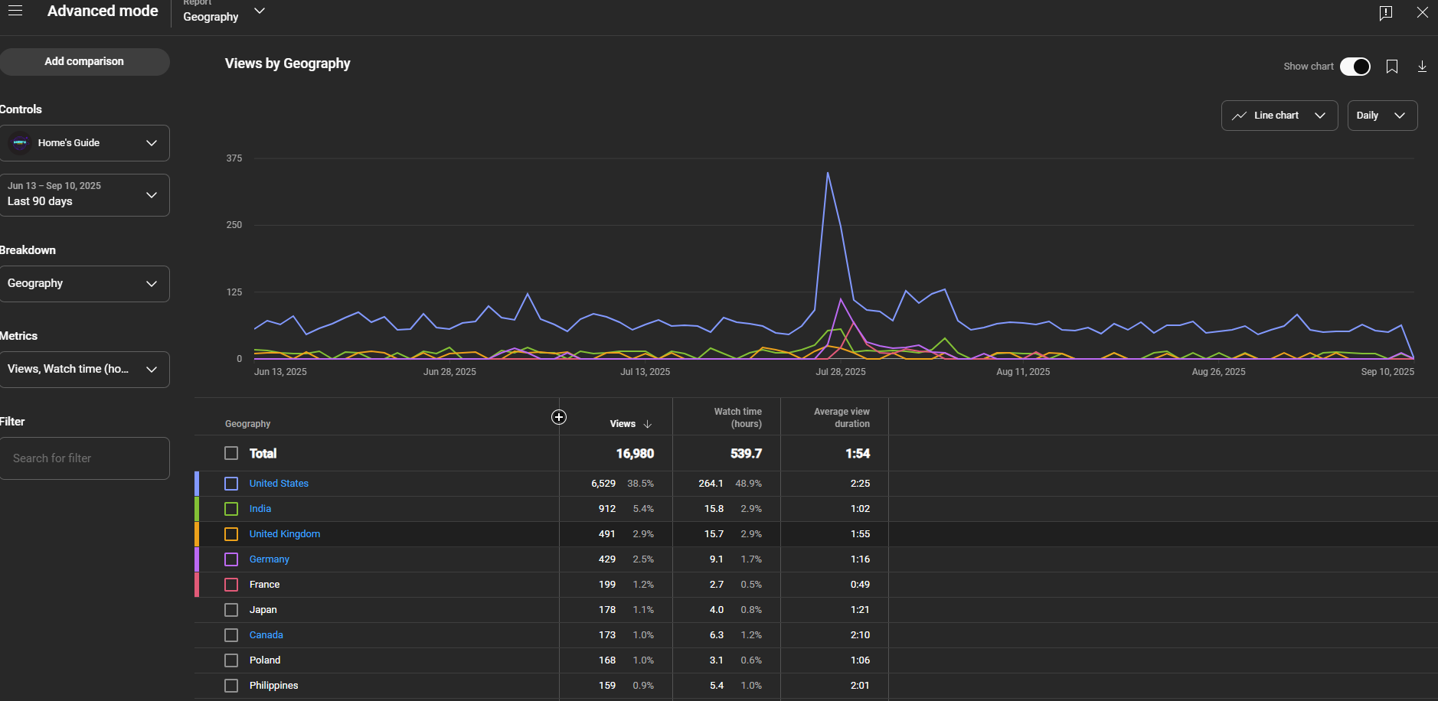Open the Report Geography dropdown

pos(224,12)
